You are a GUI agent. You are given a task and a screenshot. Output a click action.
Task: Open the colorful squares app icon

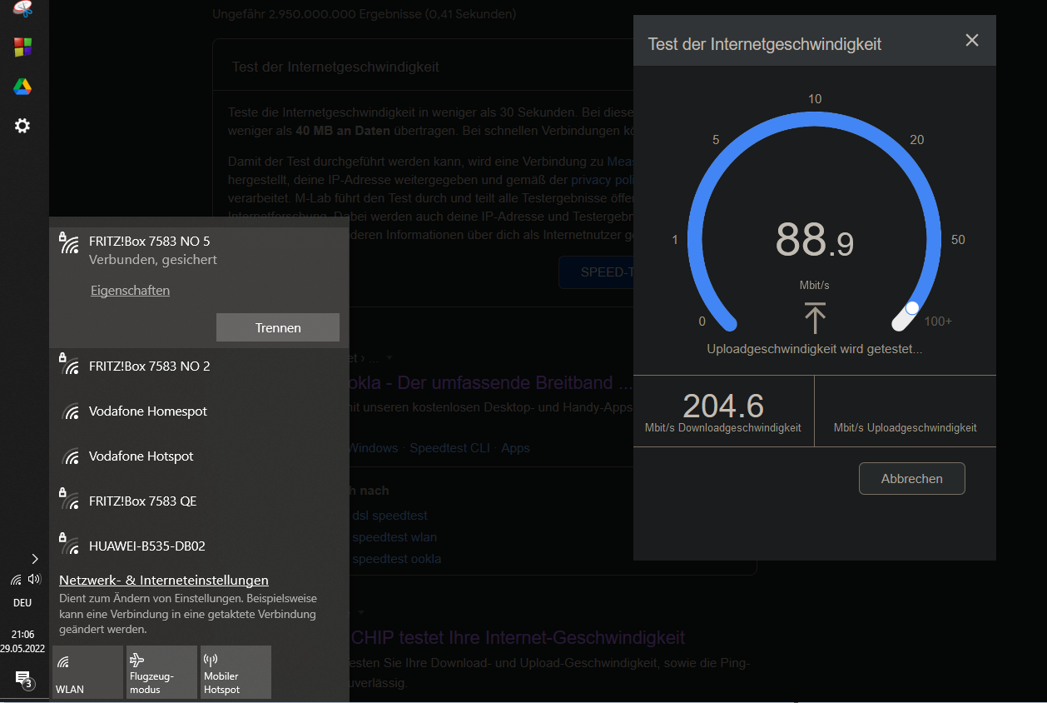pos(22,47)
